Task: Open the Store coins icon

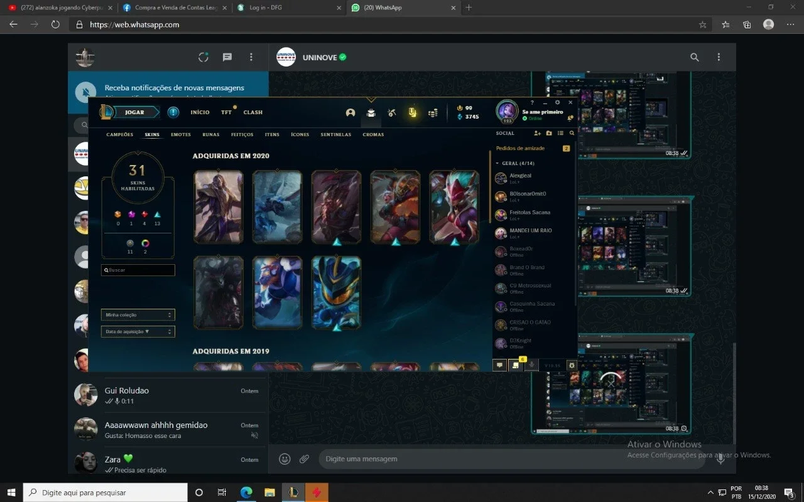Action: point(433,113)
